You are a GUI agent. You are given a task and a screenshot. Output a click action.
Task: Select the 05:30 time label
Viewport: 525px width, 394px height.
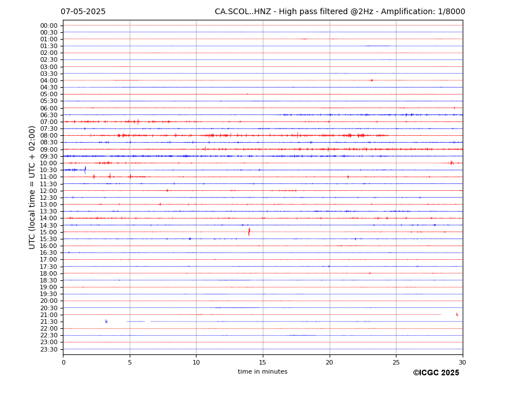pyautogui.click(x=49, y=101)
